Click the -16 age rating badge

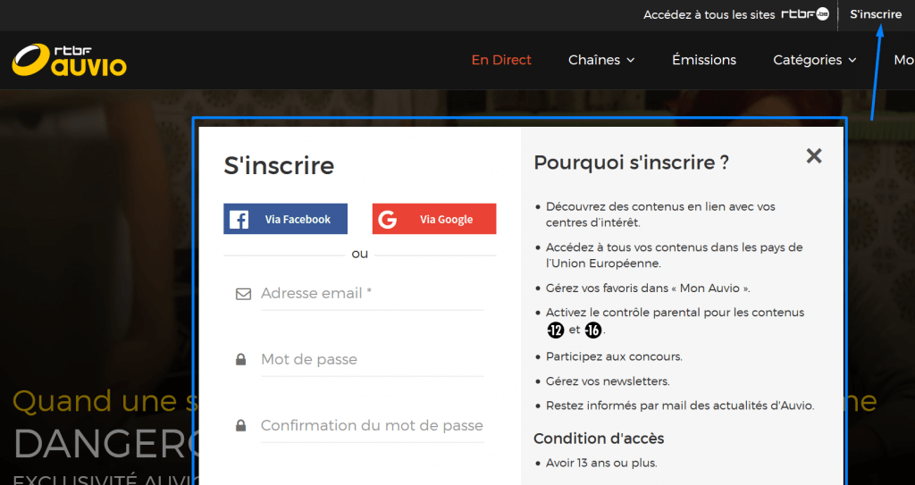click(593, 330)
